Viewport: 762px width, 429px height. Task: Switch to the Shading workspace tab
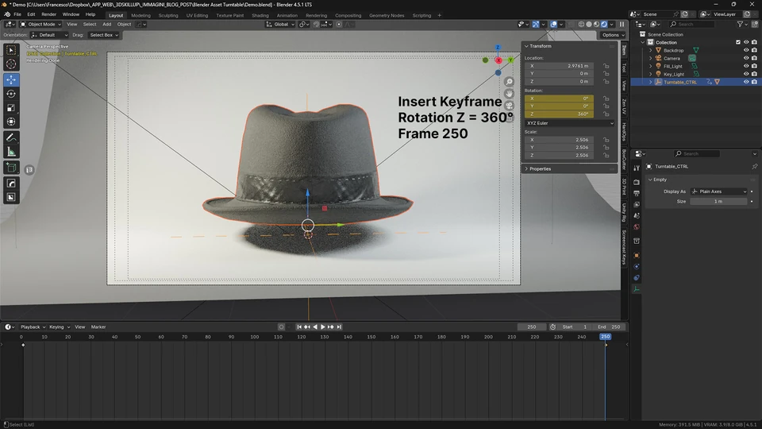260,15
